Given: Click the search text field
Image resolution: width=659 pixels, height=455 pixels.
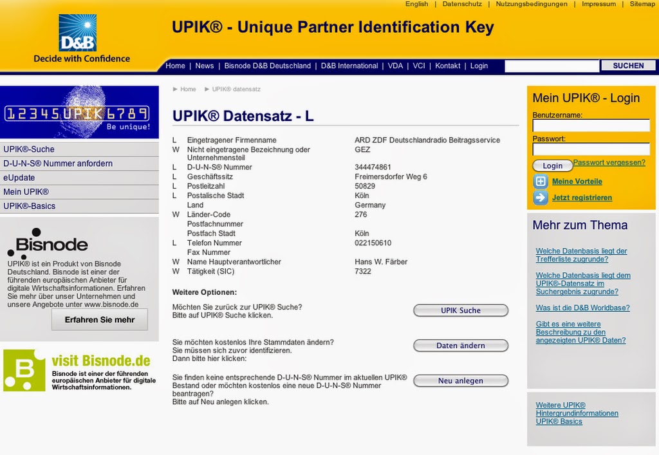Looking at the screenshot, I should coord(552,66).
